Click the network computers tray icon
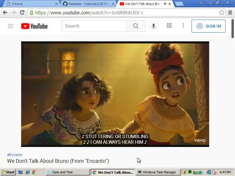Viewport: 235px width, 176px height. (209, 172)
